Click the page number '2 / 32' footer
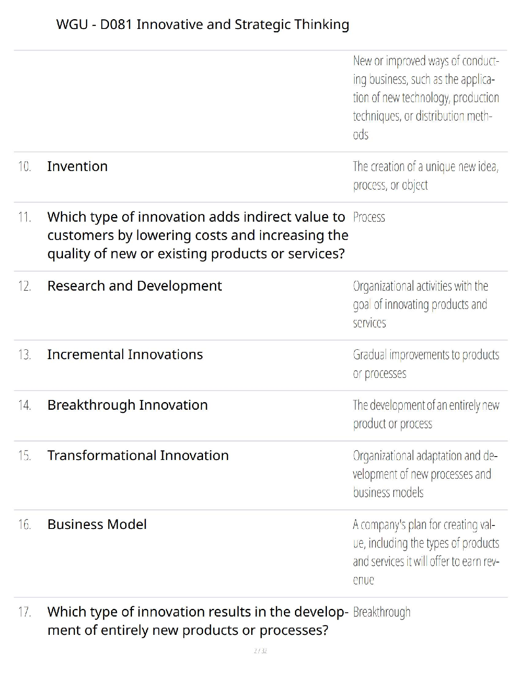521x674 pixels. [x=260, y=651]
